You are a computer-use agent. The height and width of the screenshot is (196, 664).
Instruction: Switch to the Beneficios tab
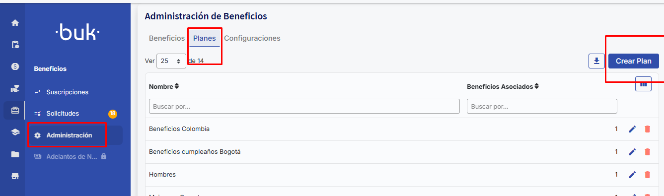click(x=167, y=38)
